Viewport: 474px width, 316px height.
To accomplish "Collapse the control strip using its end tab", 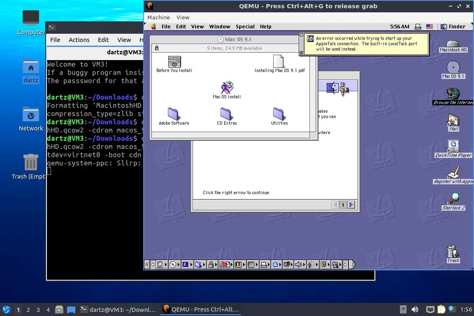I will [352, 265].
